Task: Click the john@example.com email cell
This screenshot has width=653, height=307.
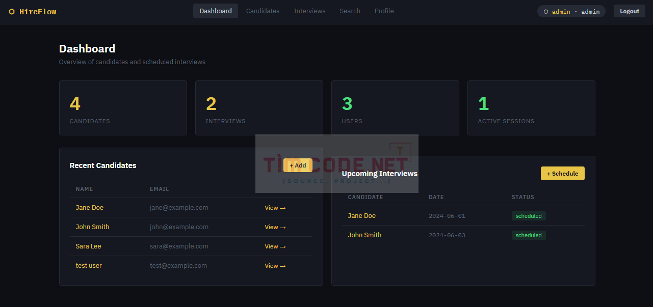Action: tap(179, 227)
